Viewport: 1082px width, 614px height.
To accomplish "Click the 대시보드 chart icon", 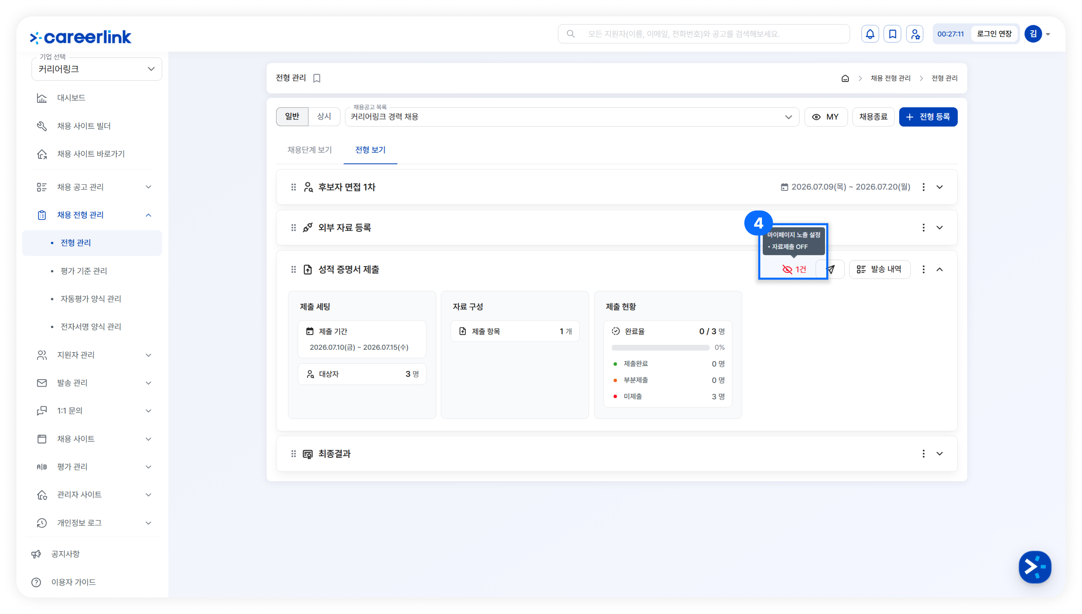I will pyautogui.click(x=41, y=98).
